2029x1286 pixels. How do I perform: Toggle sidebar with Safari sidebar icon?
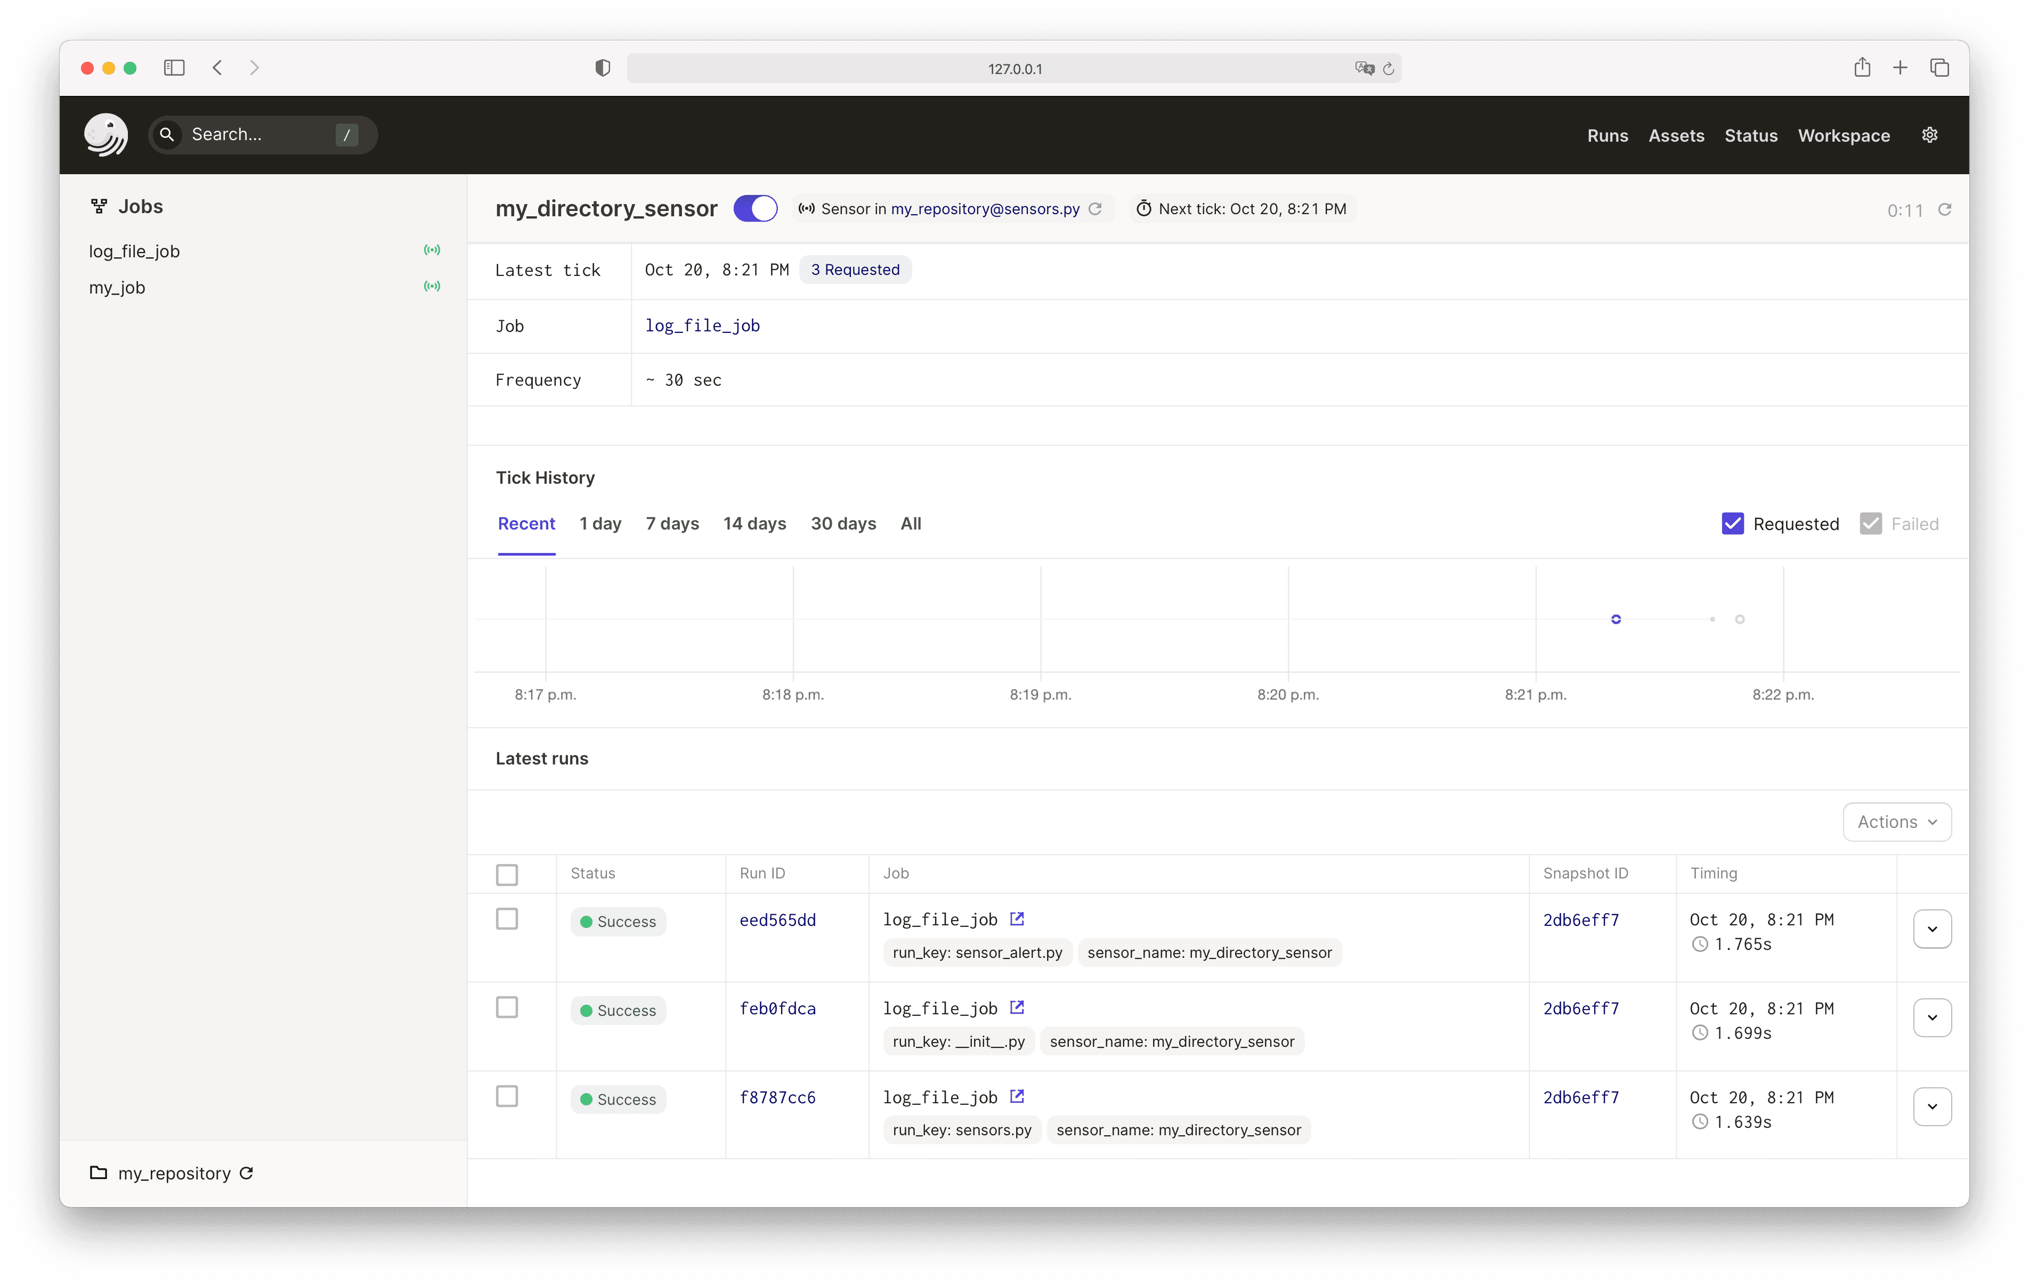174,68
